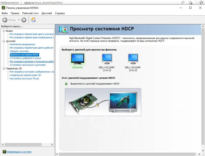Click task tree scroll right arrow
The image size is (205, 156).
tap(52, 144)
